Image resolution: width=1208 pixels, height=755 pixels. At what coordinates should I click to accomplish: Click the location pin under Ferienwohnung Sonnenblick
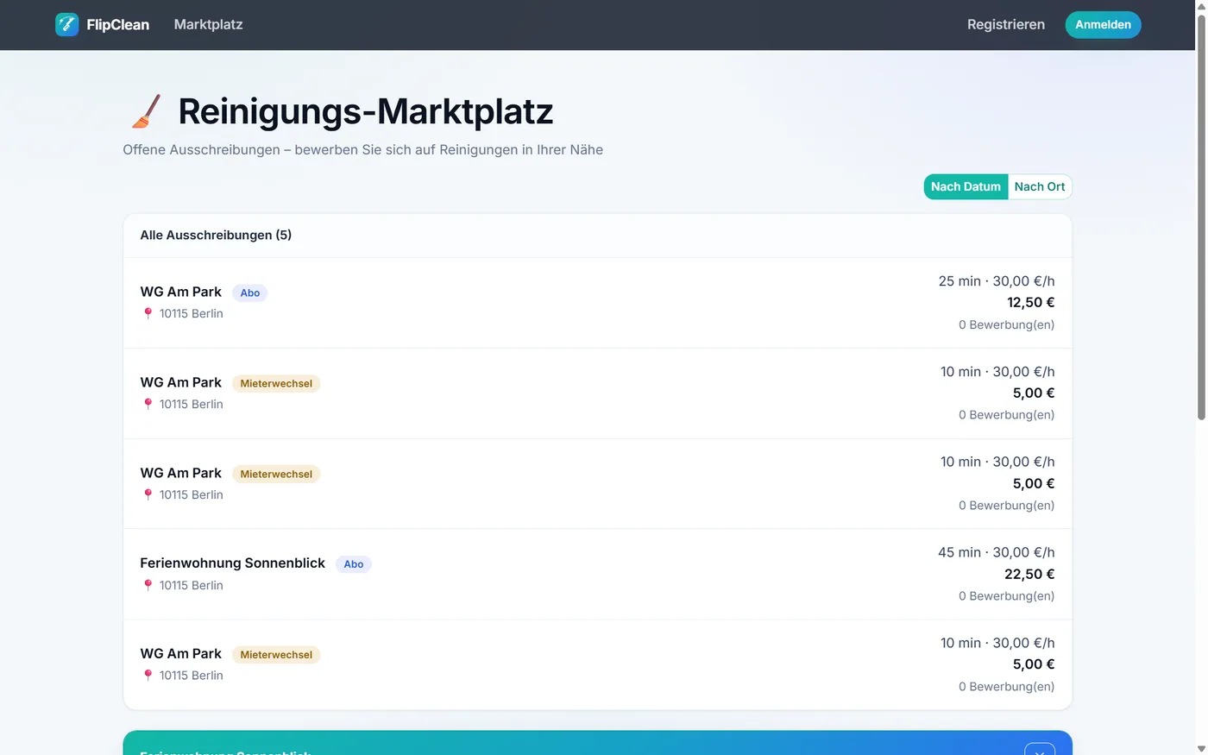coord(148,585)
